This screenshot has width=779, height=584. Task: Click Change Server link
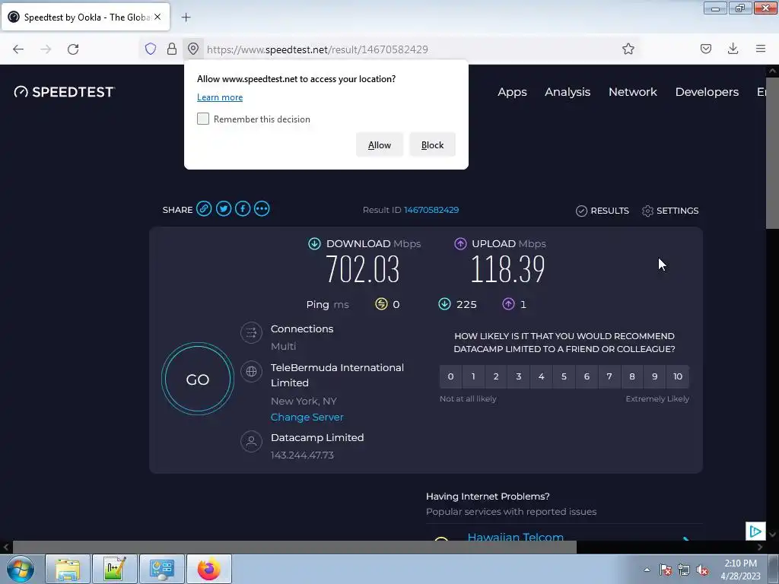pos(307,417)
